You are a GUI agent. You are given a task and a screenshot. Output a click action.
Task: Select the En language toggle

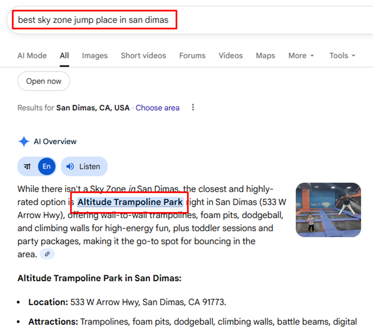[x=47, y=166]
